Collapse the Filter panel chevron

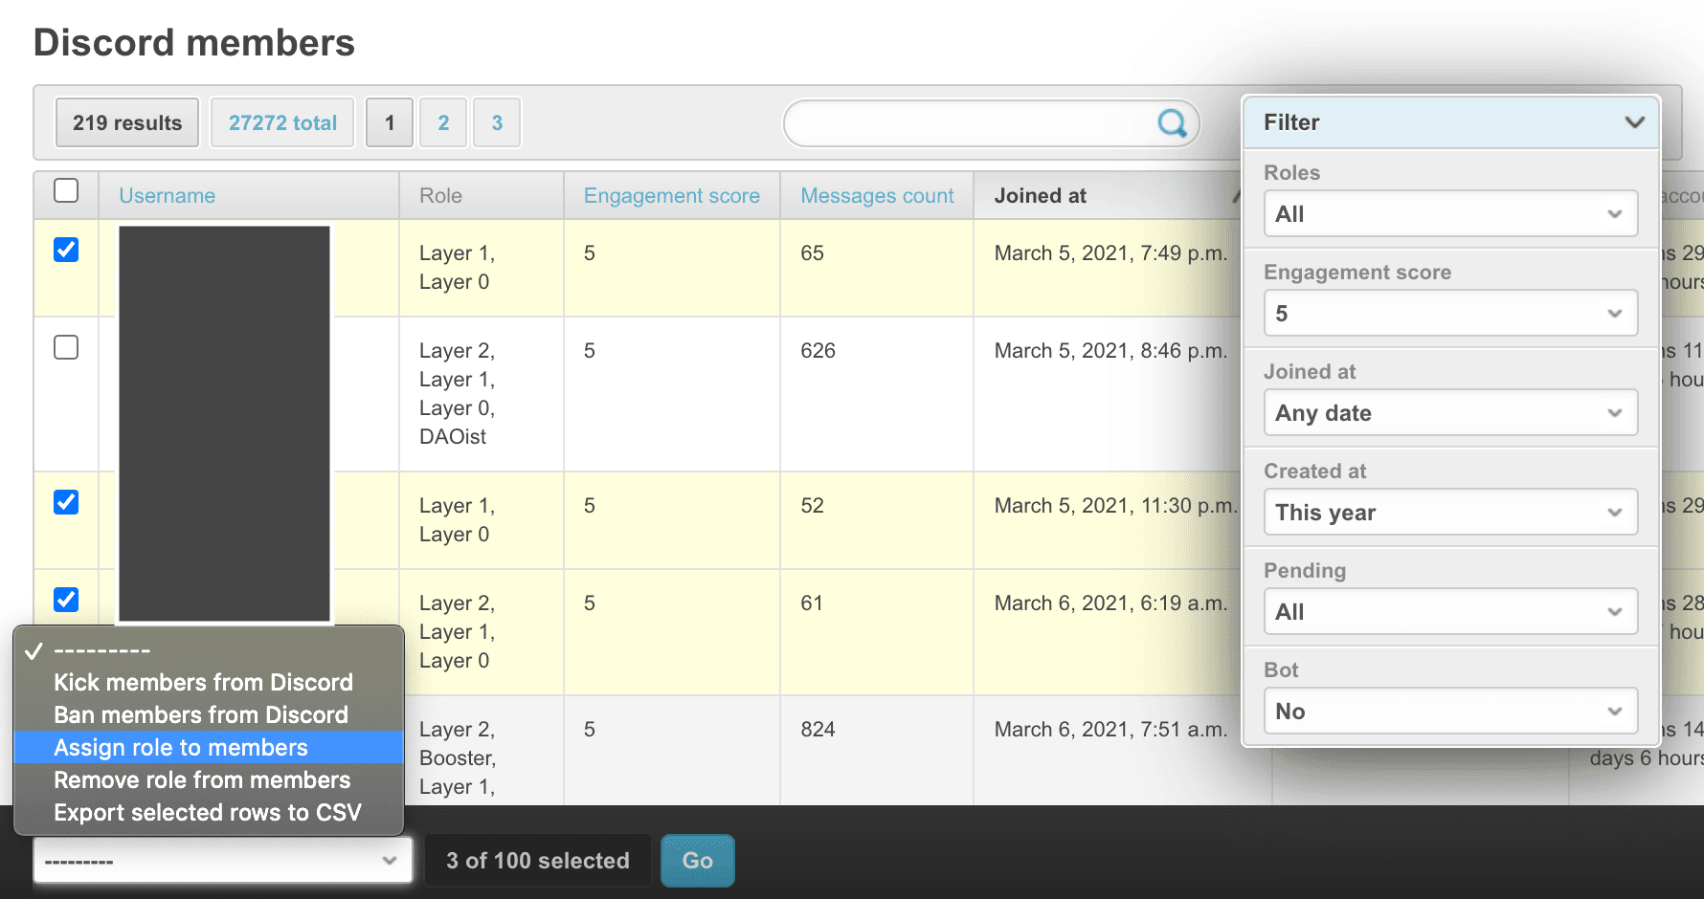pos(1634,122)
